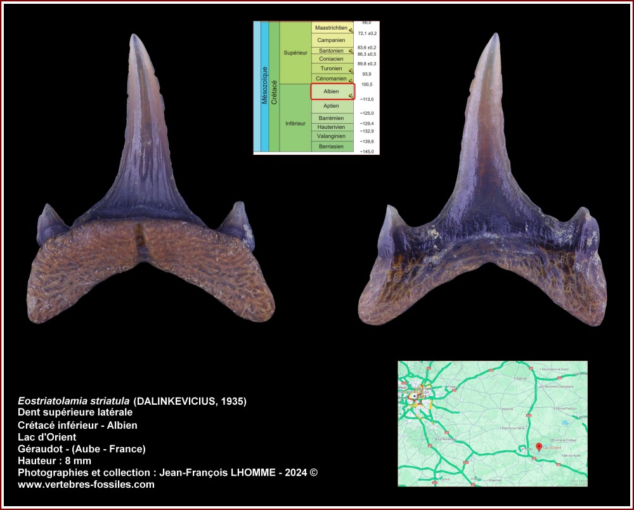Click the Aptien stage label
Image resolution: width=634 pixels, height=510 pixels.
pos(332,106)
